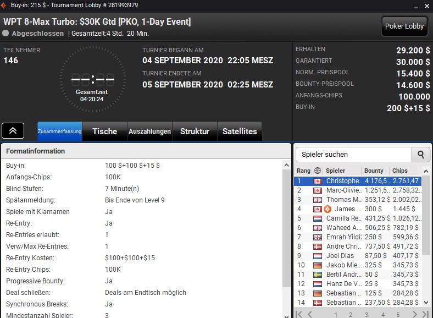Click the German flag beside Jakob Mie.

coord(318,266)
